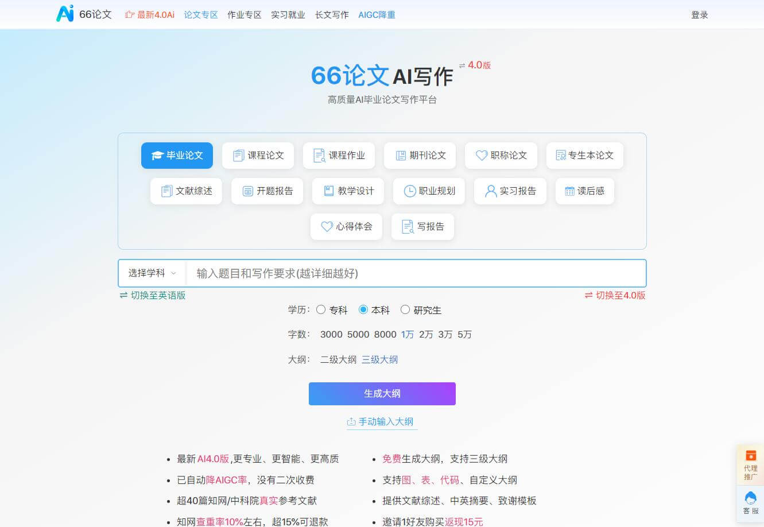Select the 专科 education radio button
Viewport: 764px width, 527px height.
point(321,310)
